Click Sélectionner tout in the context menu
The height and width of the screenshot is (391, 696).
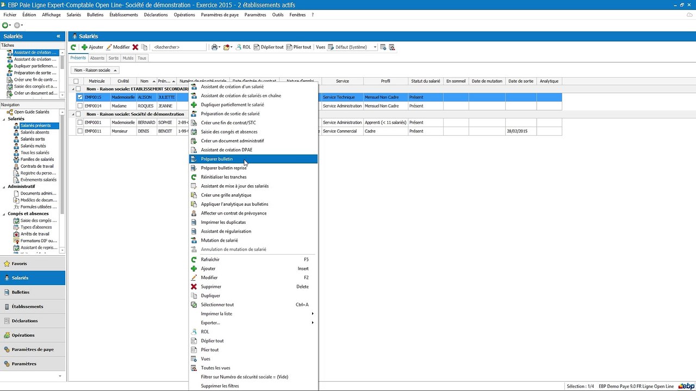pyautogui.click(x=253, y=305)
